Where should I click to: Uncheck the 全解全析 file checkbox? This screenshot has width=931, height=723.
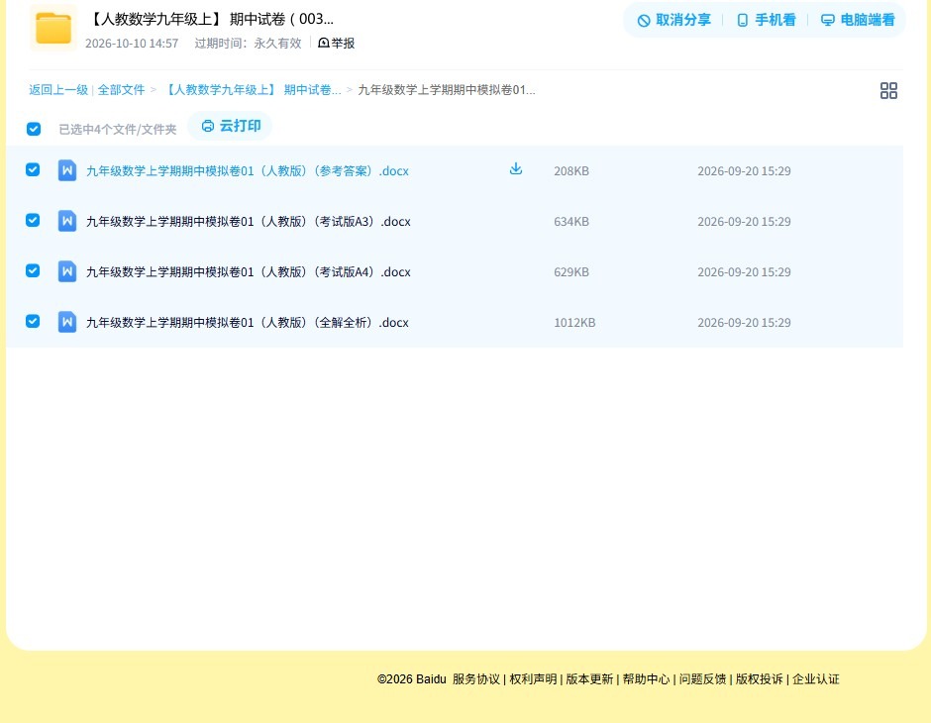click(x=33, y=321)
